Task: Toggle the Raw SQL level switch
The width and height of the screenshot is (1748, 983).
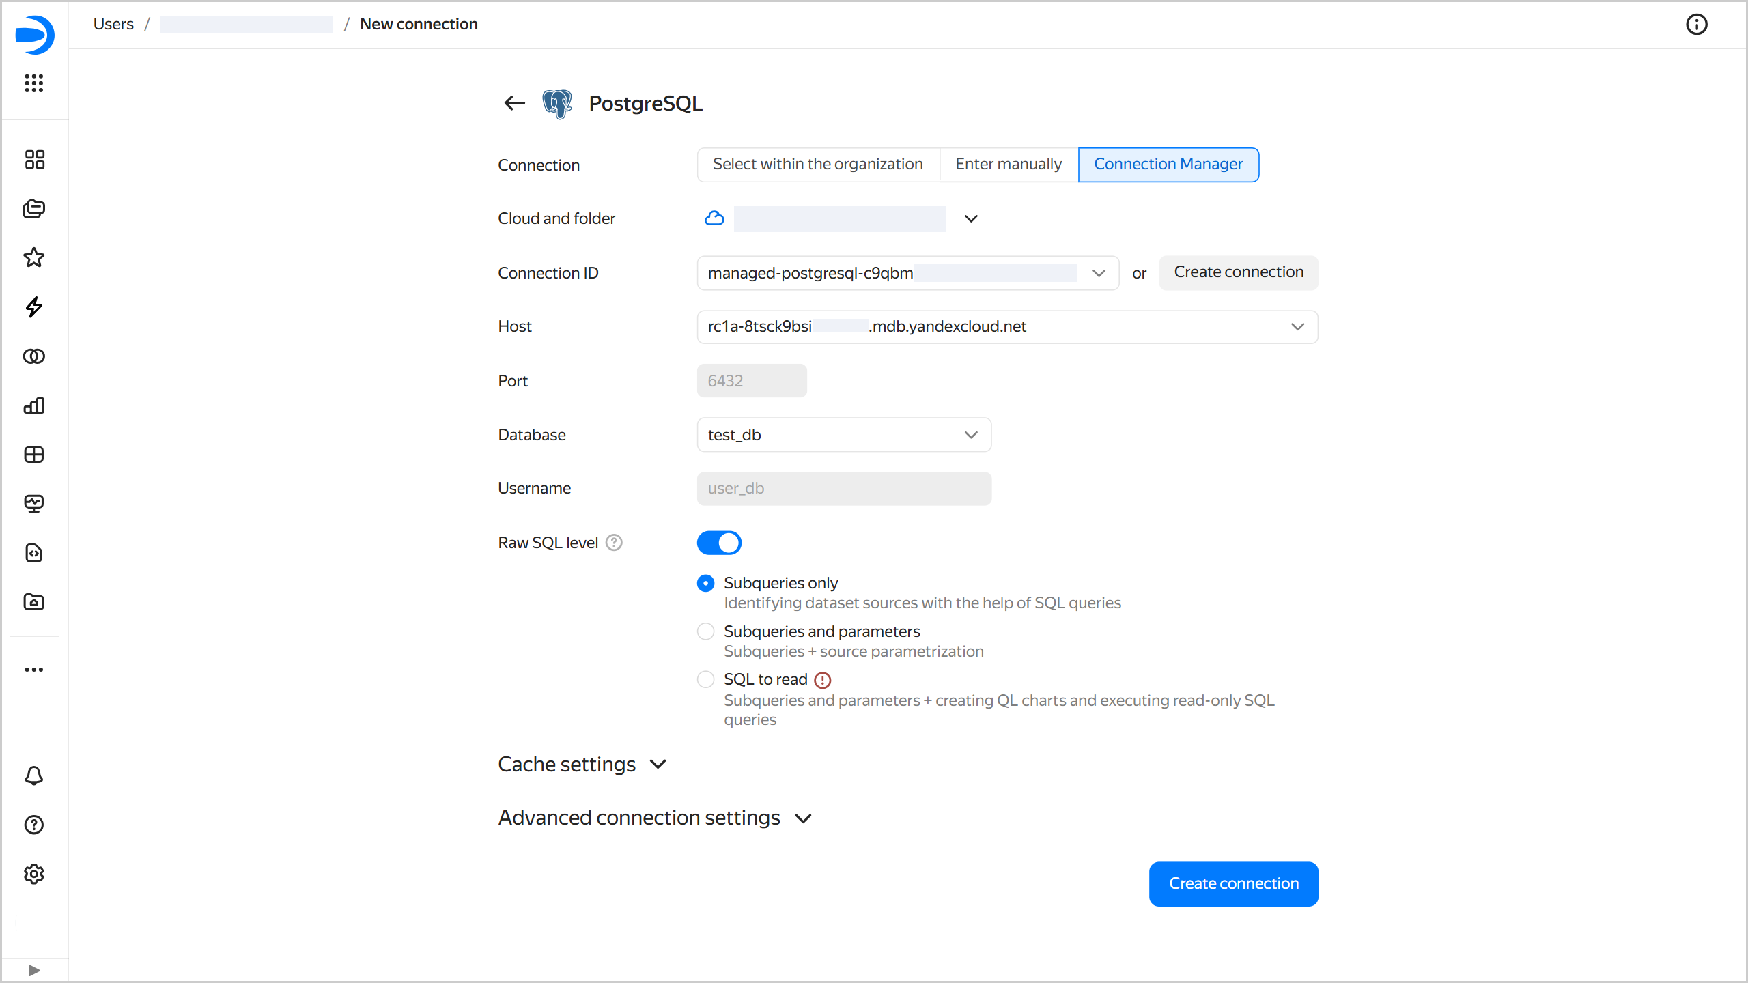Action: click(719, 543)
